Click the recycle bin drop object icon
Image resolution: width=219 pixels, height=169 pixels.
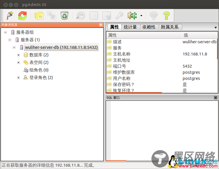coord(64,16)
